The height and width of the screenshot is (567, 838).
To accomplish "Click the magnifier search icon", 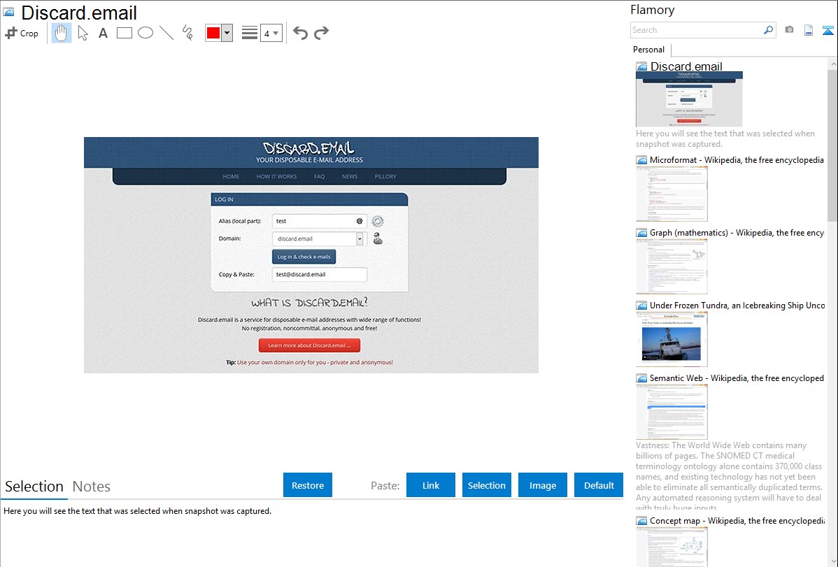I will (x=769, y=30).
